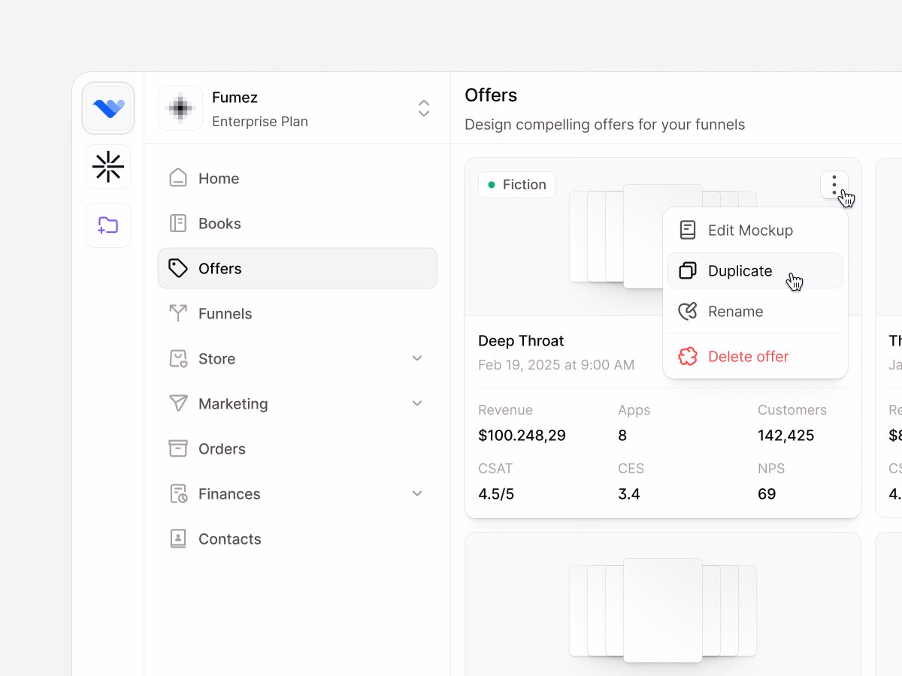Go to Home page

298,178
